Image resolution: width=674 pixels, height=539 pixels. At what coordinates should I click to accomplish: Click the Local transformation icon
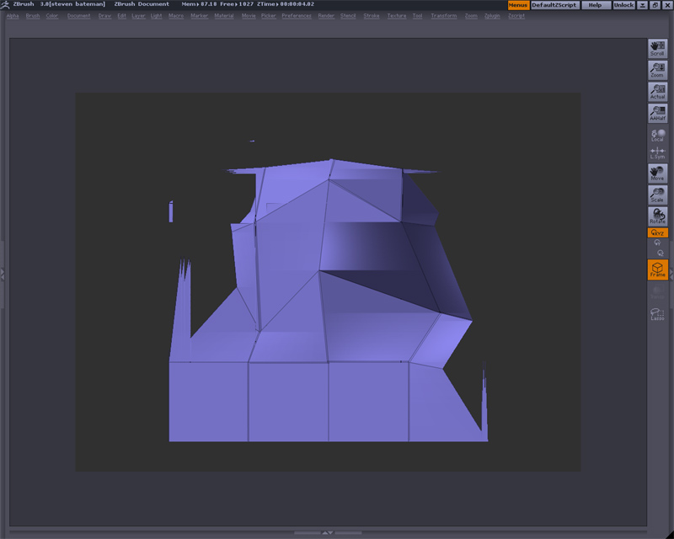click(656, 134)
